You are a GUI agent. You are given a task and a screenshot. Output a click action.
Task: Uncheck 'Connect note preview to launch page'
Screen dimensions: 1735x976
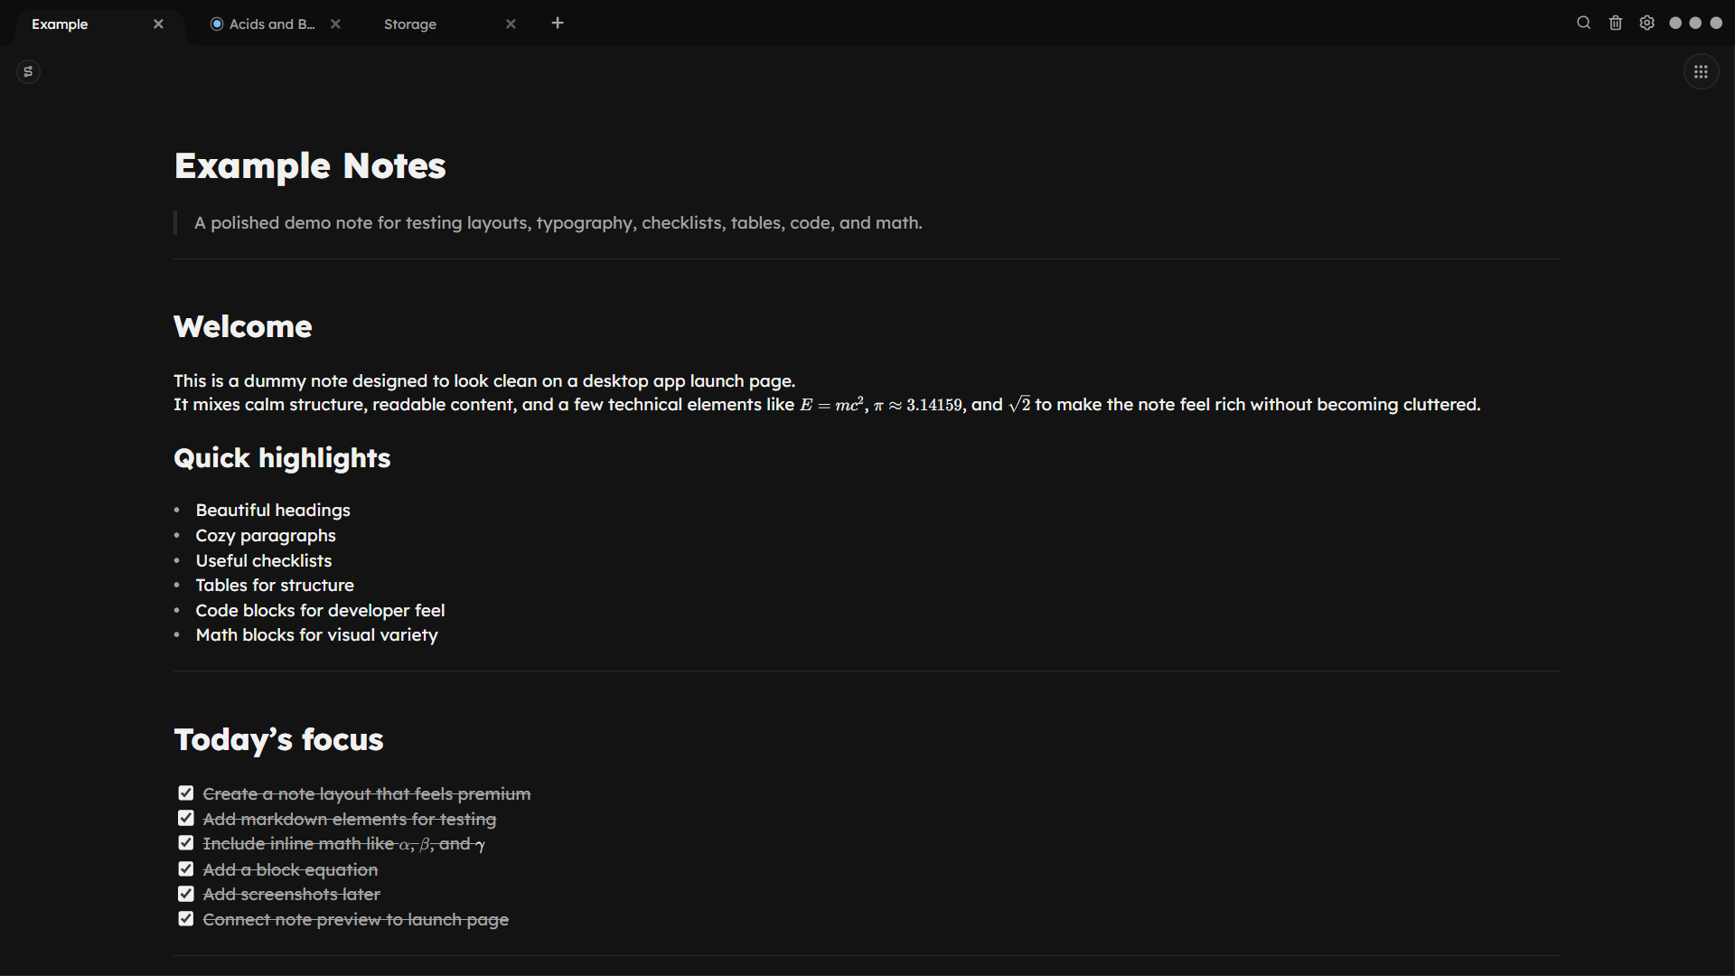tap(186, 918)
